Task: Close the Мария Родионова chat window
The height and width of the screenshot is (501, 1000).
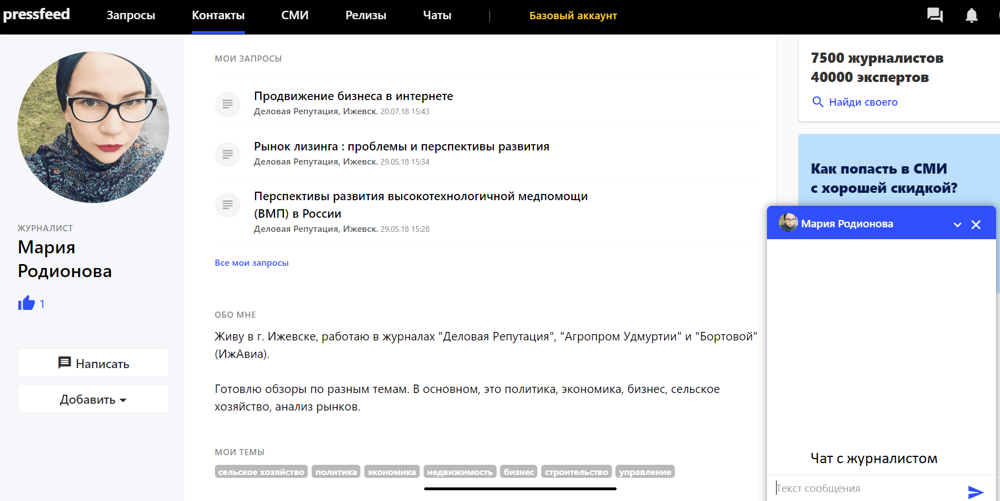Action: pyautogui.click(x=976, y=224)
